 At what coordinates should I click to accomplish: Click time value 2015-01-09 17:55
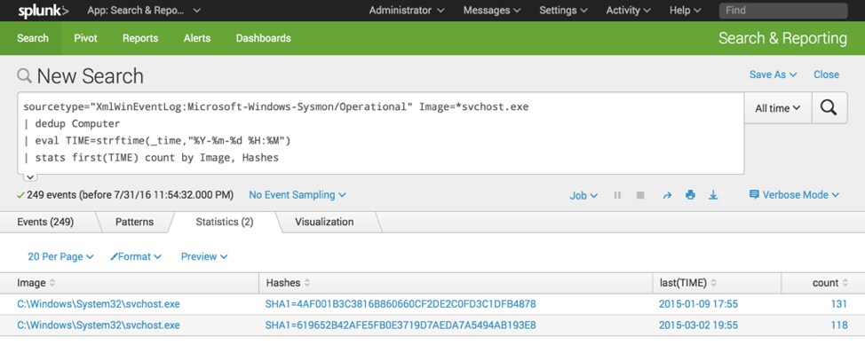click(x=698, y=304)
